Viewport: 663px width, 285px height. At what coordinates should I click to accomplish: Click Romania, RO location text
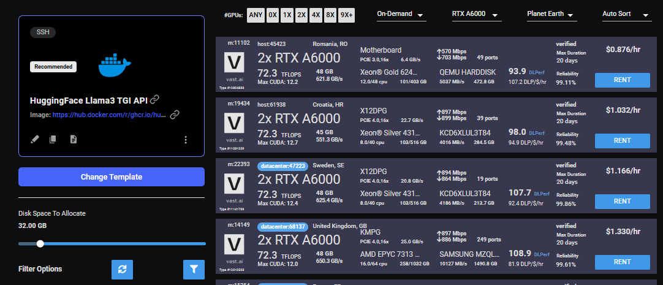coord(330,44)
